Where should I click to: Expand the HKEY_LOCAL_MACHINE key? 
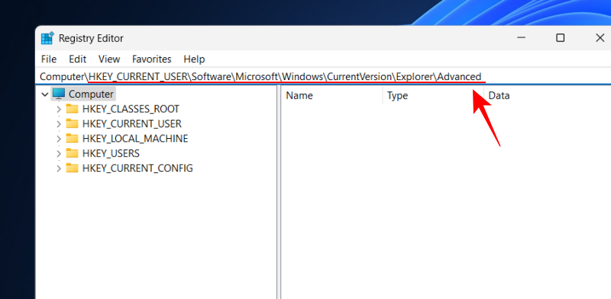pyautogui.click(x=59, y=139)
